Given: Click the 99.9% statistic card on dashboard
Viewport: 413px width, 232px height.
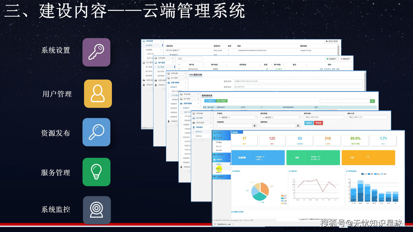Looking at the screenshot, I should click(355, 141).
